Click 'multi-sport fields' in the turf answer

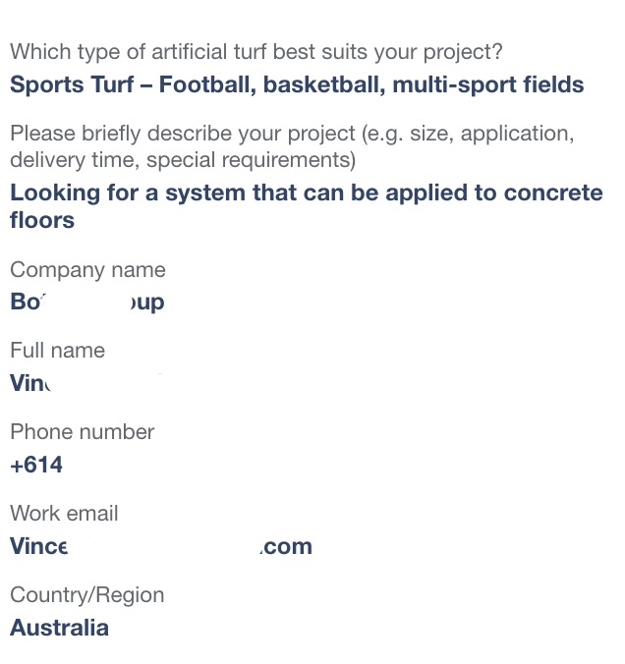click(488, 84)
